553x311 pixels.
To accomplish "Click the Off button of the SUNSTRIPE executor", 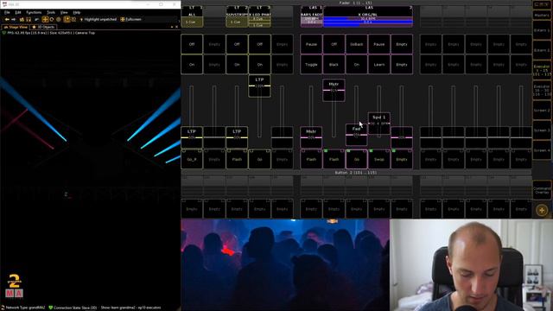I will coord(237,44).
